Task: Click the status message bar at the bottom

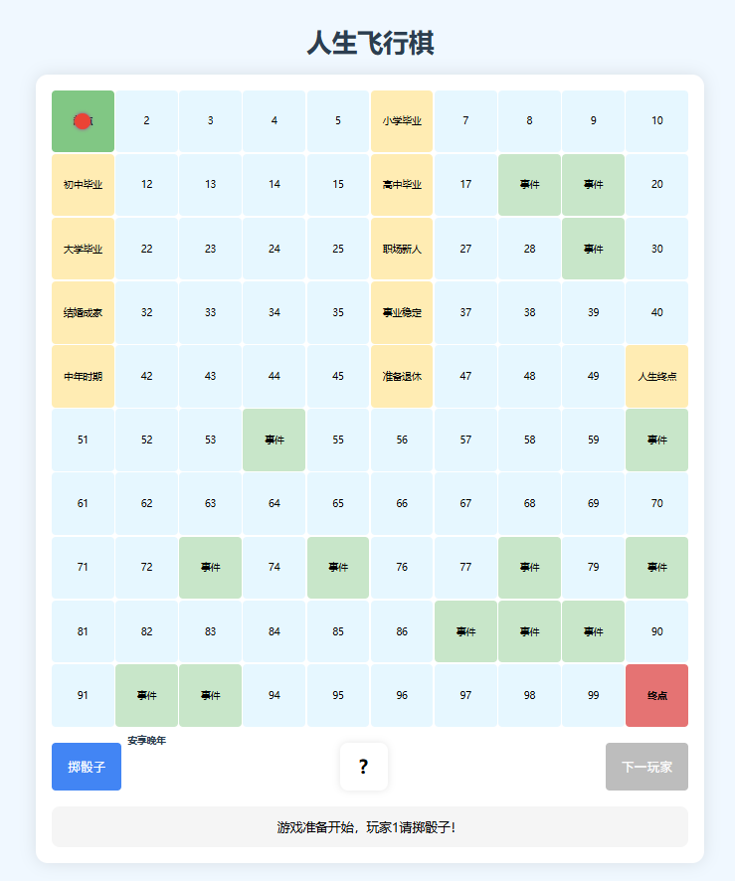Action: pos(369,827)
